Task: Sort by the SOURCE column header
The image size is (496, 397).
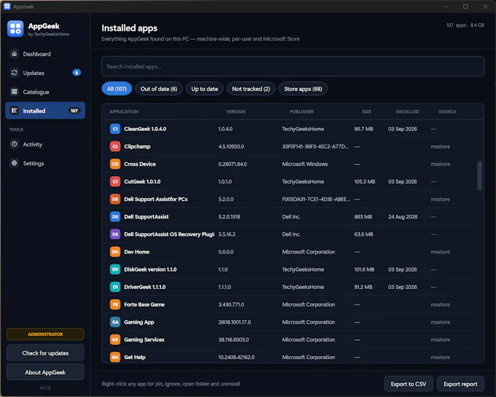Action: point(447,112)
